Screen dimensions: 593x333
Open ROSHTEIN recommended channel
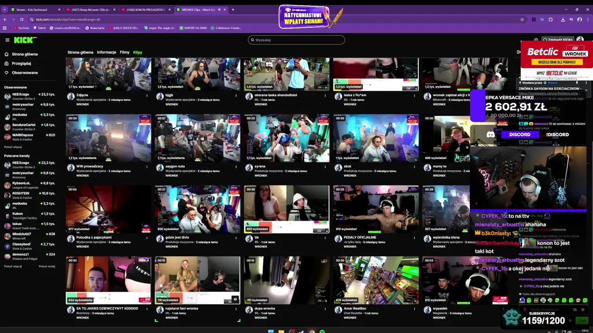[x=29, y=195]
